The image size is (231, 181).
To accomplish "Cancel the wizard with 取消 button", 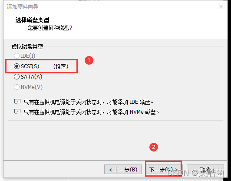I will pyautogui.click(x=205, y=170).
